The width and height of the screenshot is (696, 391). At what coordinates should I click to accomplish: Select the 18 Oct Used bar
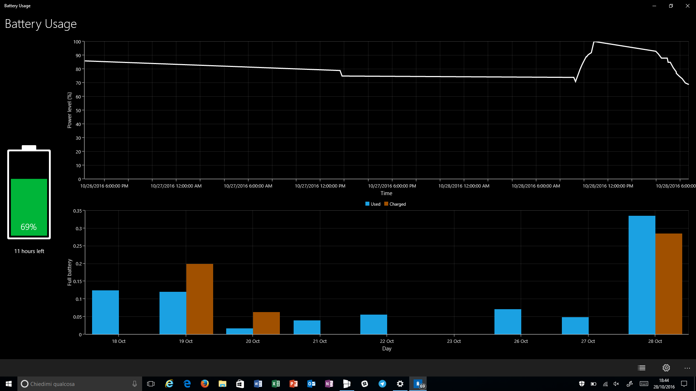(105, 312)
